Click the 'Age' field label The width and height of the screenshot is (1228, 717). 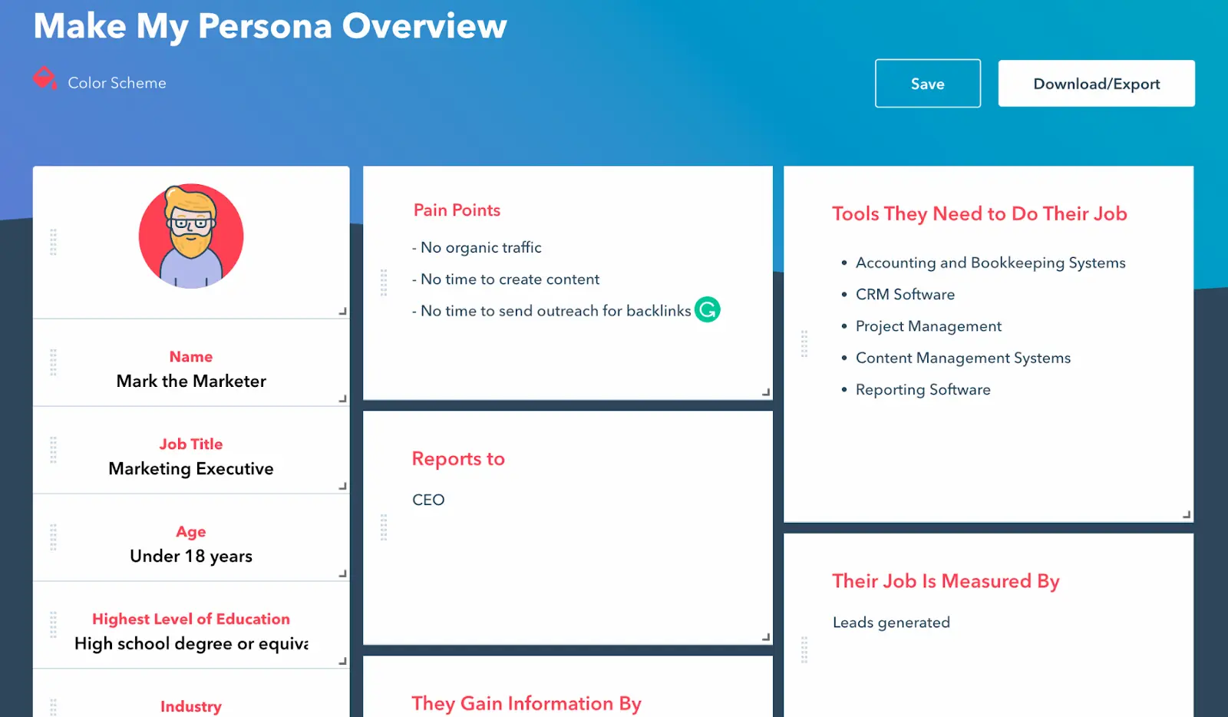coord(191,532)
